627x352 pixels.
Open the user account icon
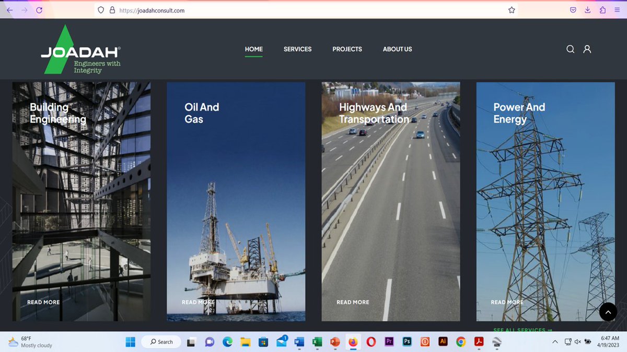[x=587, y=49]
